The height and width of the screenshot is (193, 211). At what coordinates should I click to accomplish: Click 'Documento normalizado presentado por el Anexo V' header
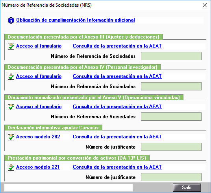coord(94,97)
